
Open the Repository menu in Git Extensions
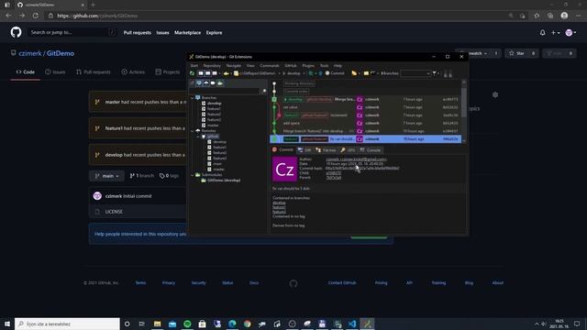click(x=212, y=65)
